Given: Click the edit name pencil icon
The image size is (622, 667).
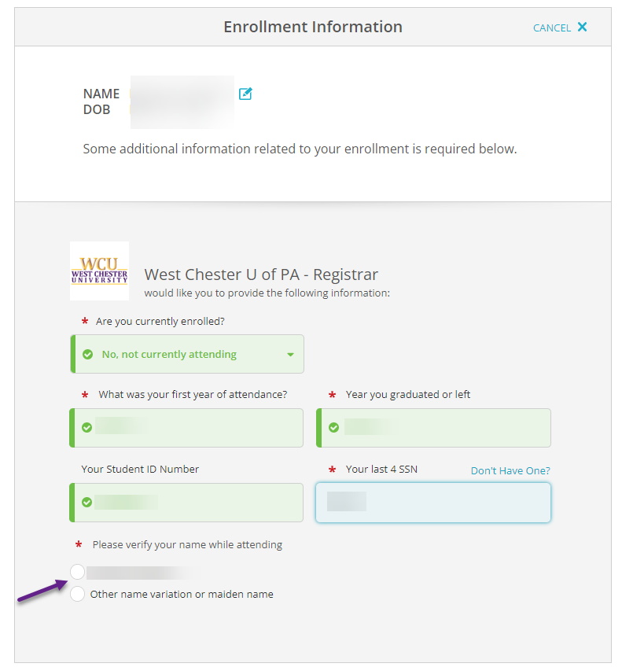Looking at the screenshot, I should pyautogui.click(x=245, y=94).
